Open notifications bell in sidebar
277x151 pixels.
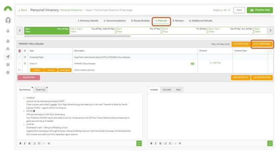point(8,31)
